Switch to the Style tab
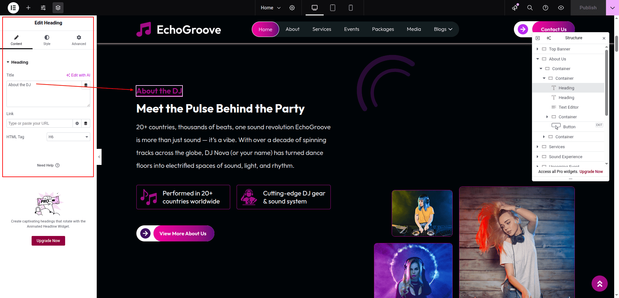 [47, 40]
